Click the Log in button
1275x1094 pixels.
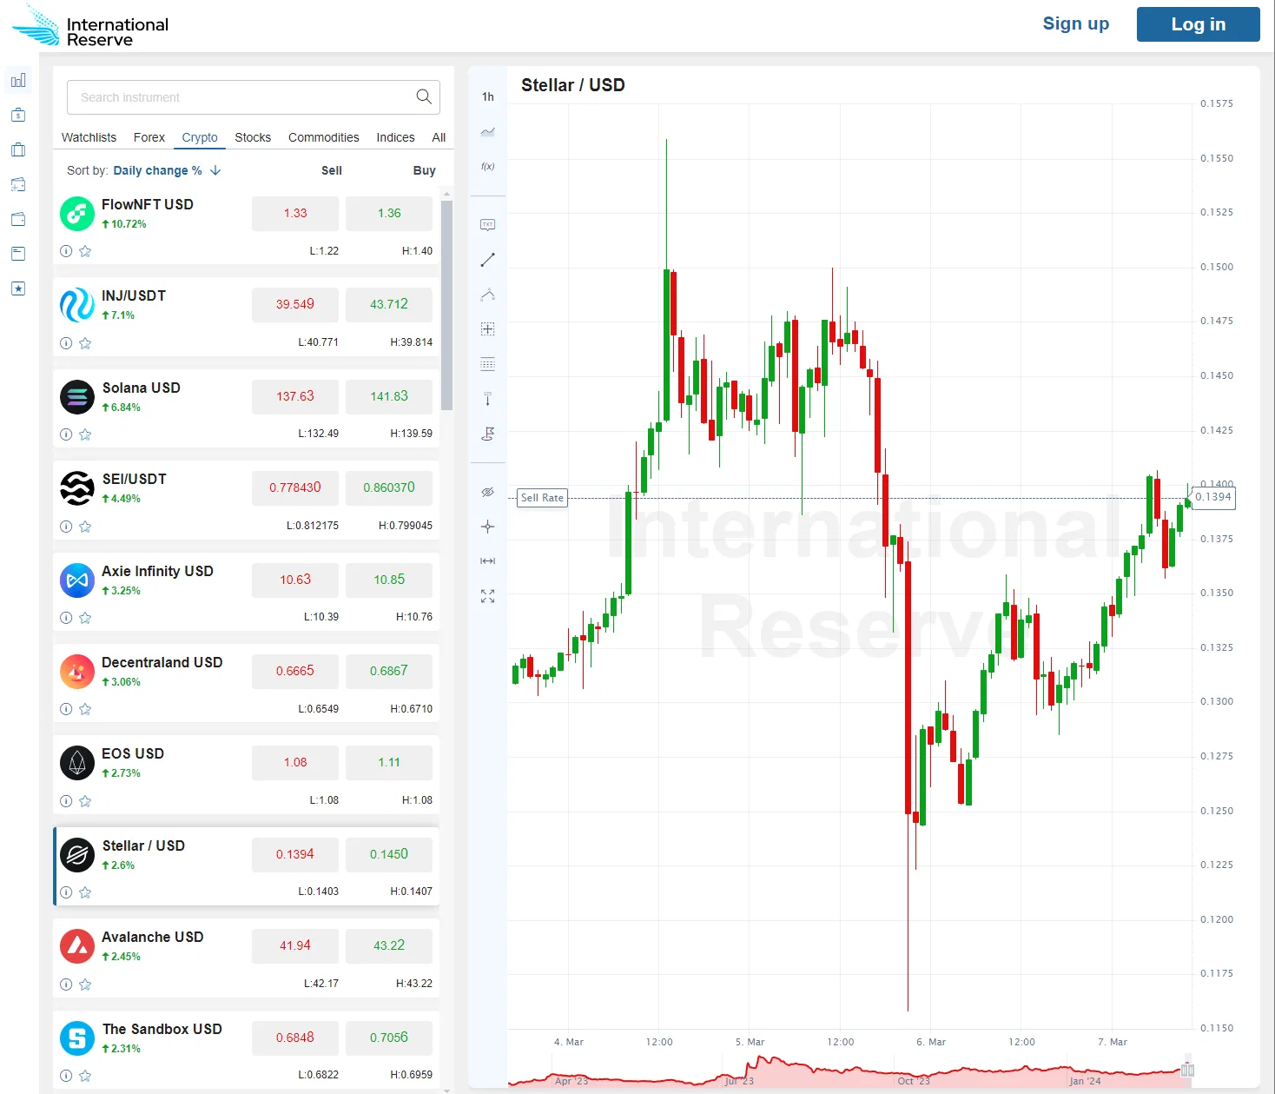pos(1198,24)
